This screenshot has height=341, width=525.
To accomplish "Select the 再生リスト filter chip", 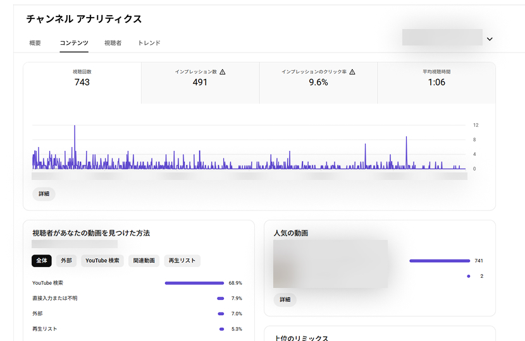I will pyautogui.click(x=182, y=261).
